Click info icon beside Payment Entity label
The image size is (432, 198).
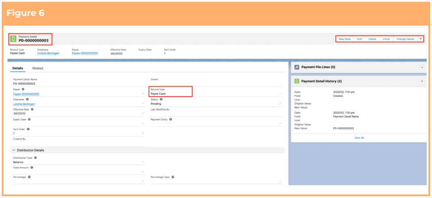pyautogui.click(x=170, y=119)
